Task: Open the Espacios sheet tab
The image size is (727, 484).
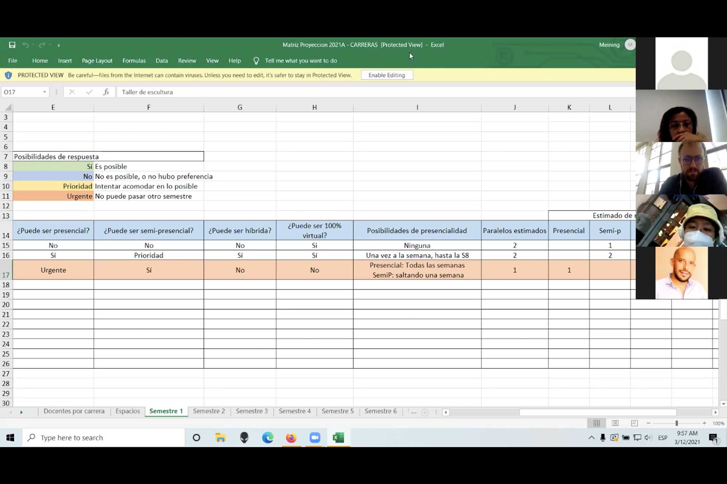Action: (128, 411)
